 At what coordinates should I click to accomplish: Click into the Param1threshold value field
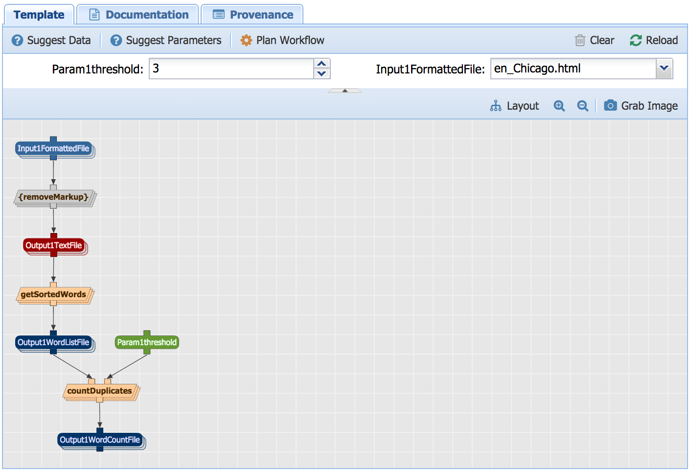[231, 69]
